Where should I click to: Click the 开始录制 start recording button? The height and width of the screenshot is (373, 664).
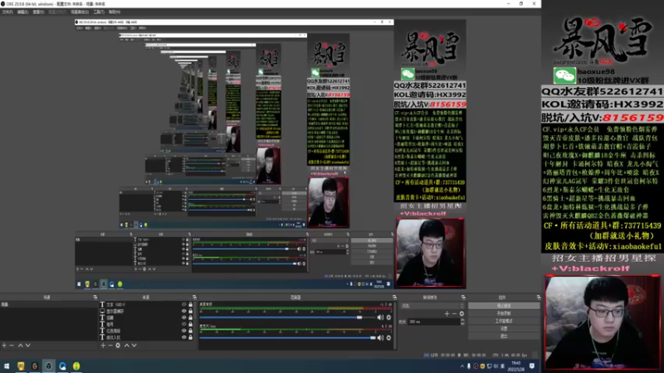(x=504, y=313)
